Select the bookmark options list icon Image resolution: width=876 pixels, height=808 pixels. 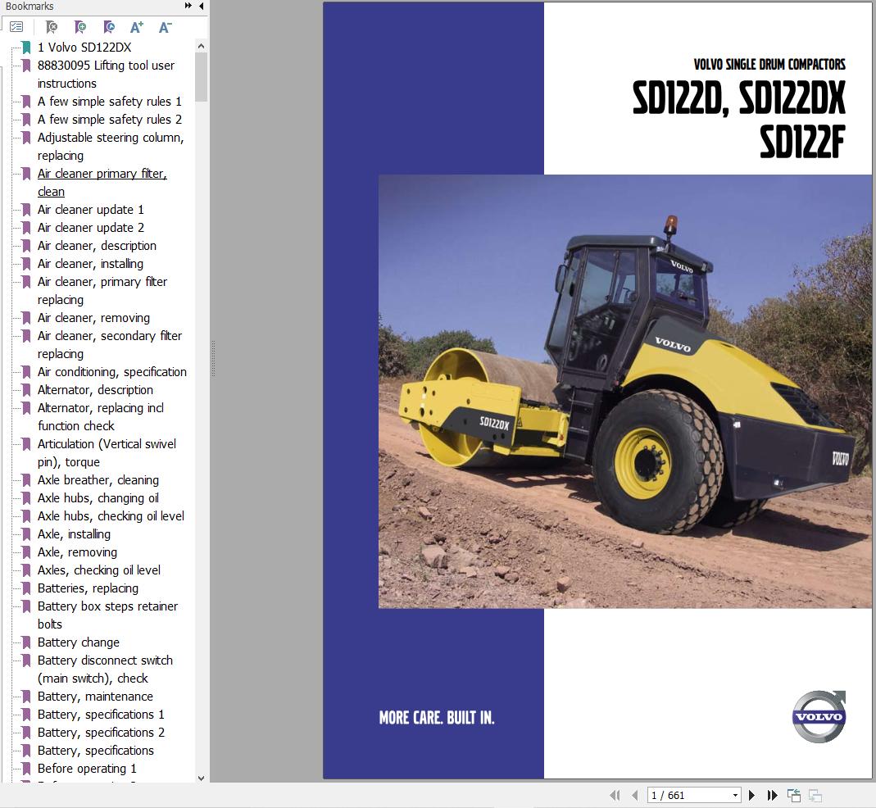point(16,26)
